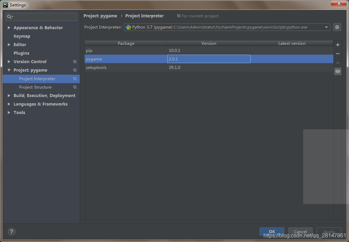
Task: Expand the Editor settings section
Action: point(9,44)
